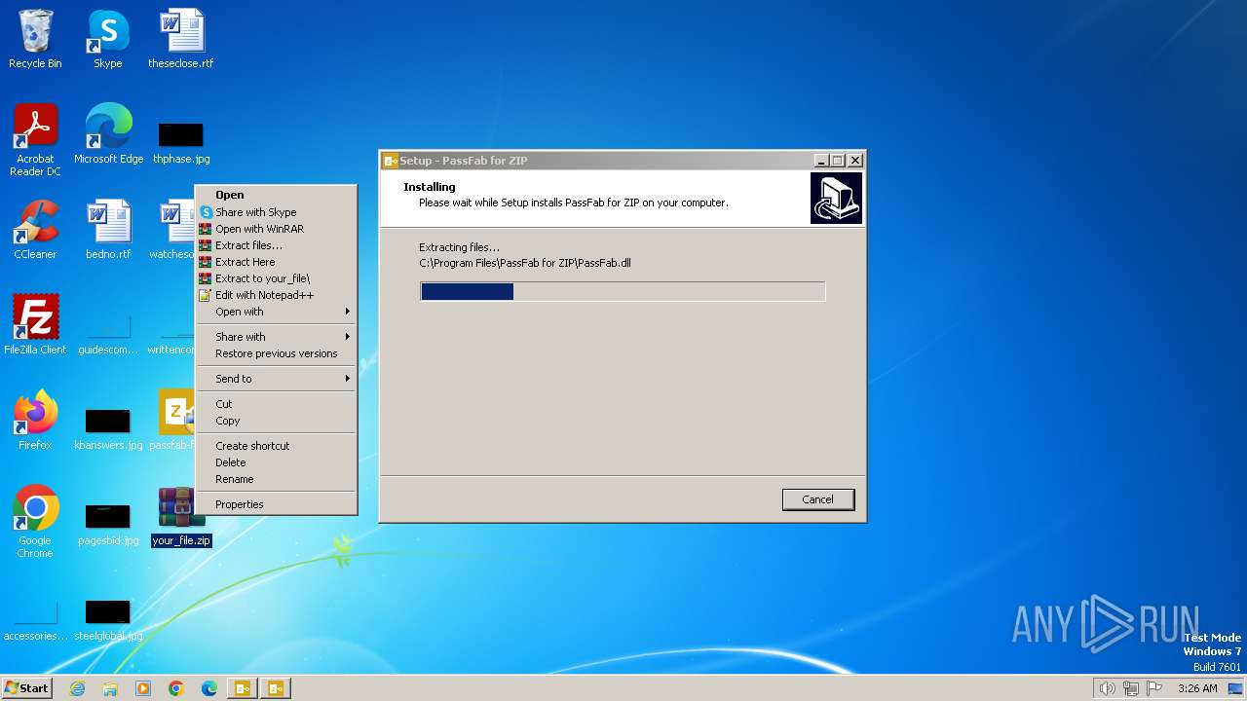The width and height of the screenshot is (1247, 701).
Task: Open Windows Media Player taskbar icon
Action: pyautogui.click(x=143, y=688)
